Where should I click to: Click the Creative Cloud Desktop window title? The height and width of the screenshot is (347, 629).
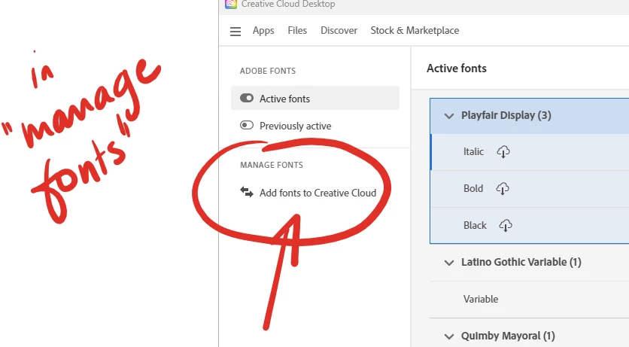288,4
